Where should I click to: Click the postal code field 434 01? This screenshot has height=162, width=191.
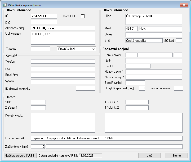pyautogui.click(x=131, y=29)
